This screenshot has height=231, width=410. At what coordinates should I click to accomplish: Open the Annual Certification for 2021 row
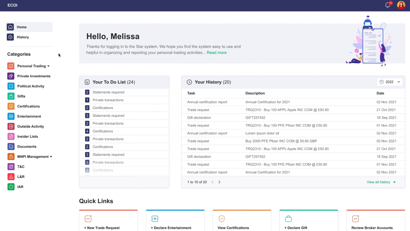click(267, 102)
